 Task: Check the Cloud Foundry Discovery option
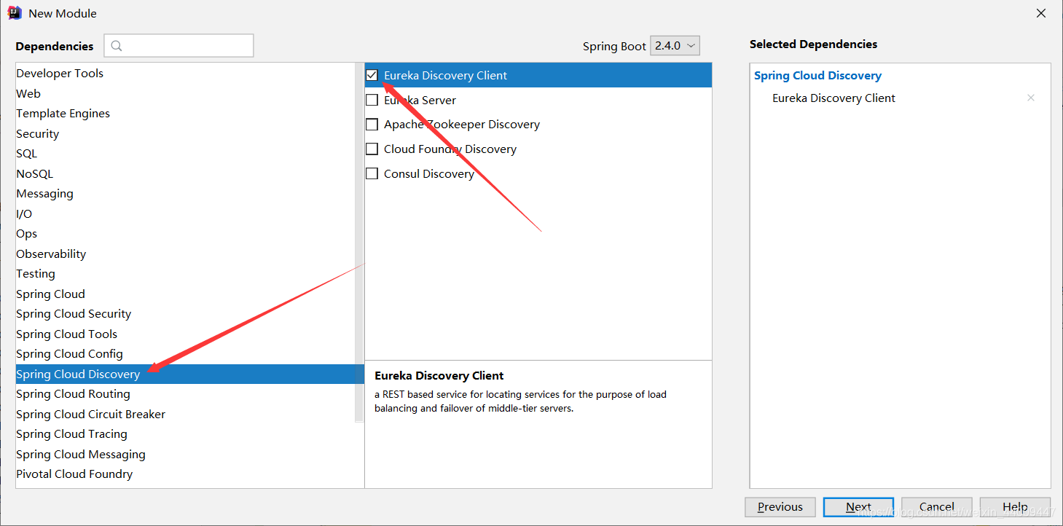tap(372, 149)
